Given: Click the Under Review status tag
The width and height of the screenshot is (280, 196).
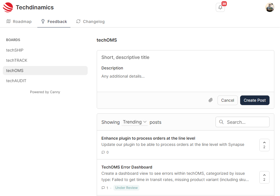Looking at the screenshot, I should click(x=126, y=188).
